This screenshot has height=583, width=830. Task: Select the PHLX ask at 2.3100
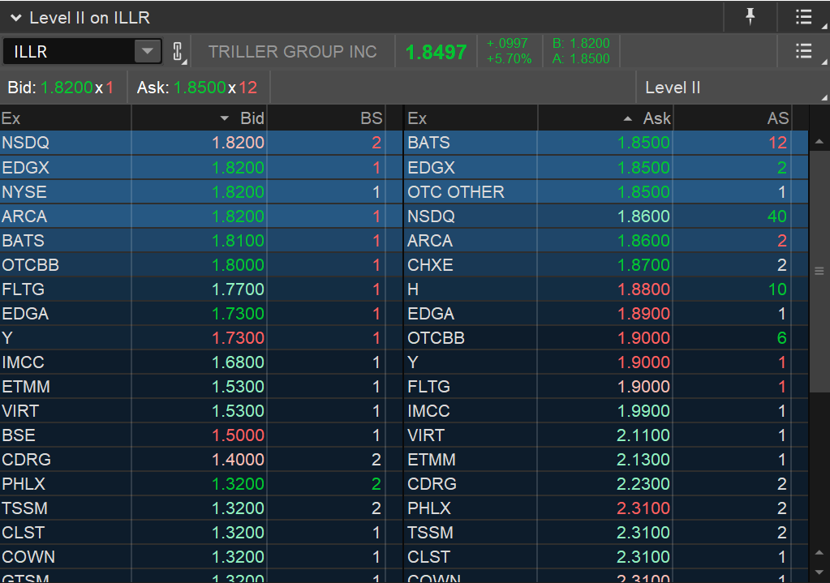pos(606,508)
